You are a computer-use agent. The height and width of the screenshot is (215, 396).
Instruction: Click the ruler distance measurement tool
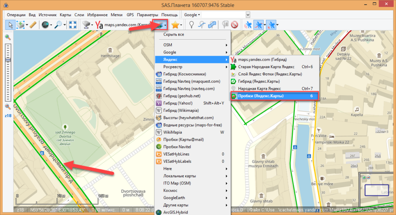click(33, 25)
